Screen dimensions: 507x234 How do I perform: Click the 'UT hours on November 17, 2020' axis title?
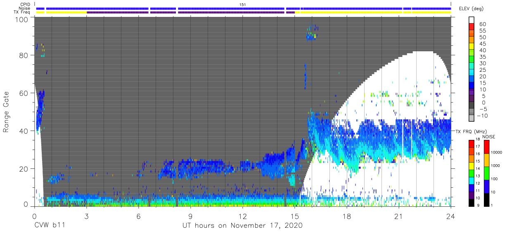click(x=243, y=225)
